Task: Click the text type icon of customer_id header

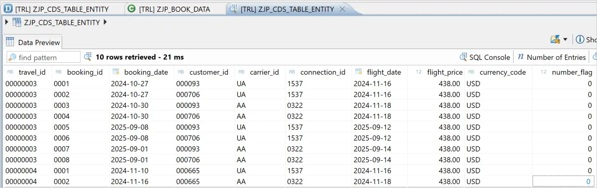Action: click(x=181, y=72)
